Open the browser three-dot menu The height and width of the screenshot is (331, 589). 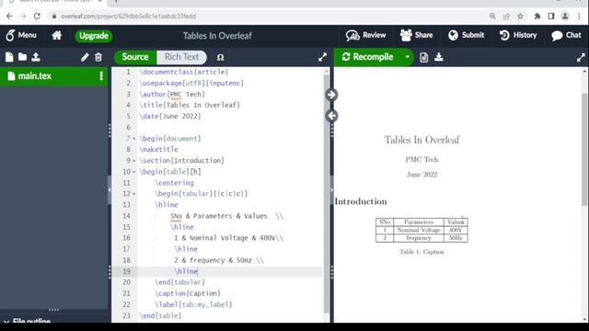(x=579, y=17)
